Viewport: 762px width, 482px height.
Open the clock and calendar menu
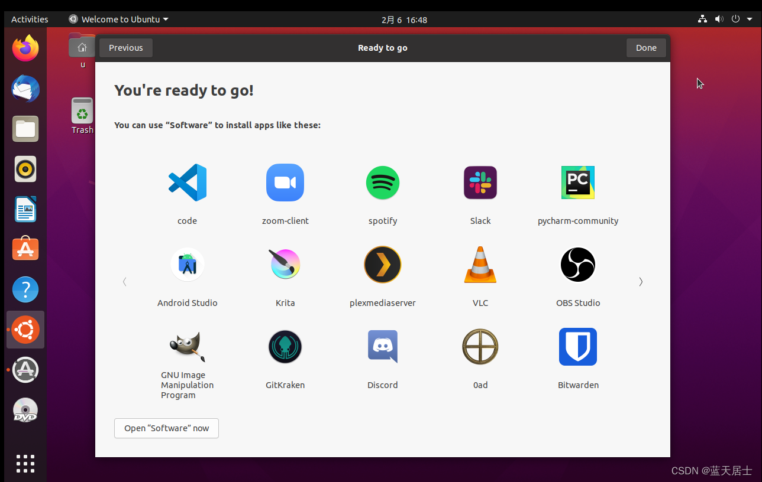click(404, 19)
